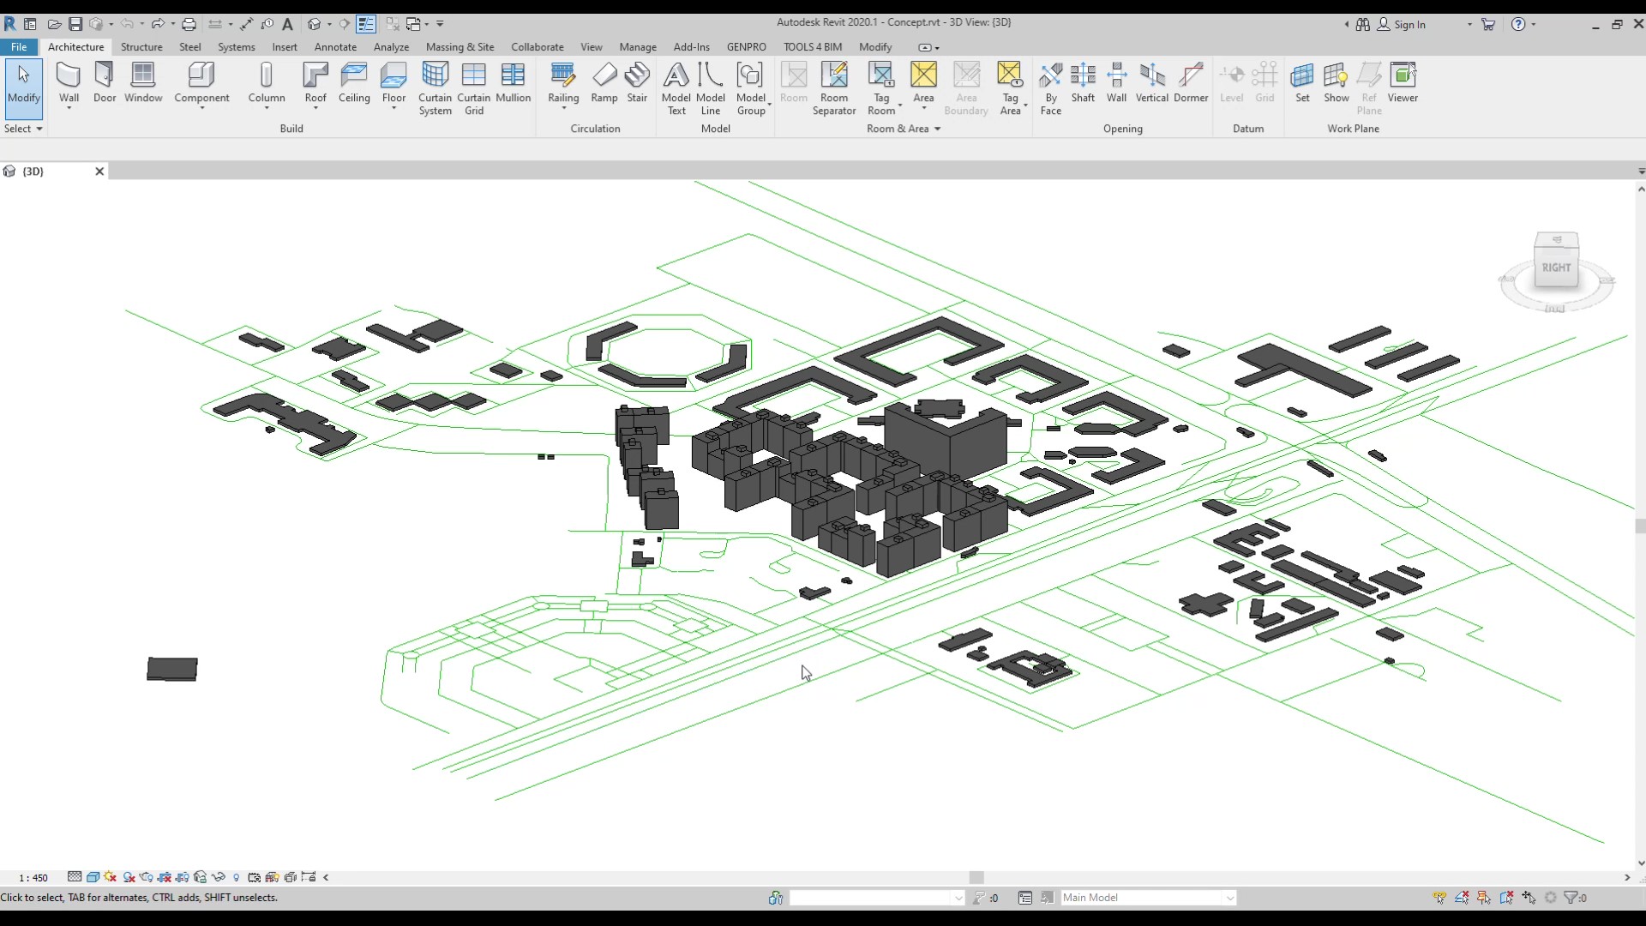This screenshot has width=1646, height=926.
Task: Click the horizontal scrollbar thumb in view
Action: click(976, 877)
